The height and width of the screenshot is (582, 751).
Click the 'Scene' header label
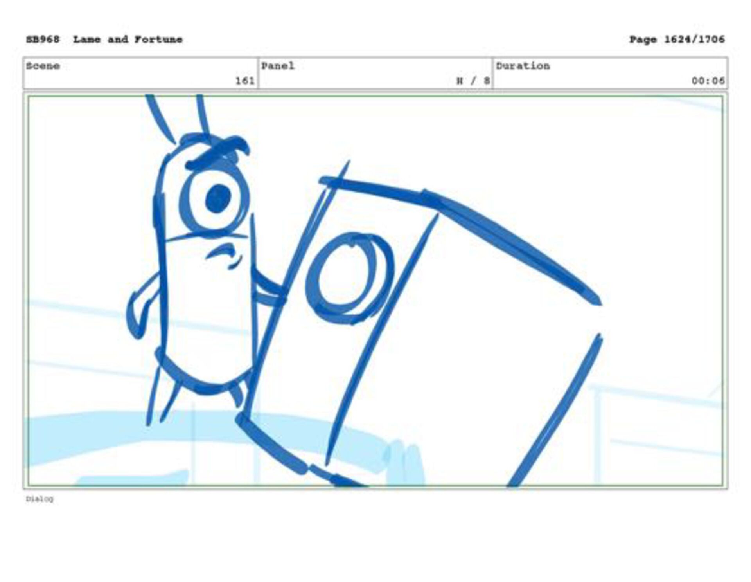[x=43, y=66]
